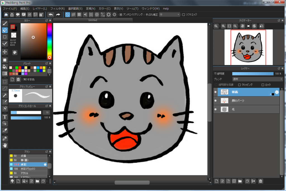The image size is (286, 191).
Task: Undock the ナビゲーター panel
Action: [x=279, y=20]
